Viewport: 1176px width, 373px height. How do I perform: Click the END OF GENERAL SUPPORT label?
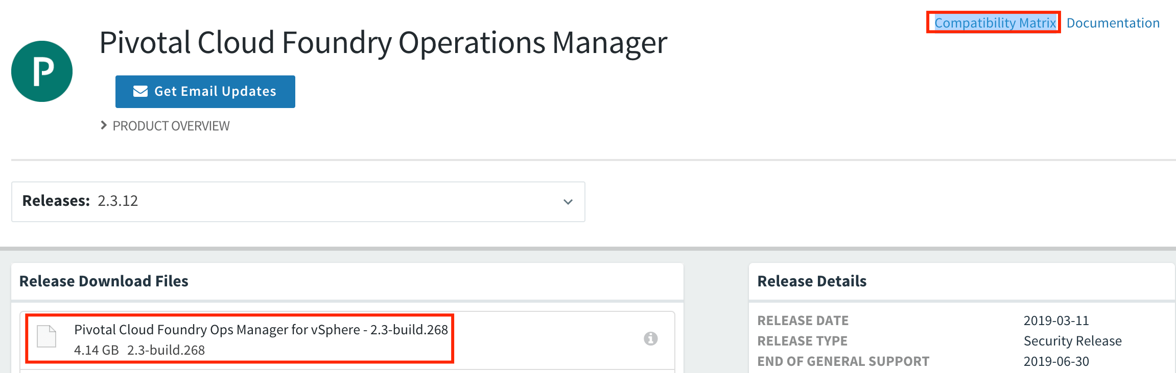pos(843,361)
